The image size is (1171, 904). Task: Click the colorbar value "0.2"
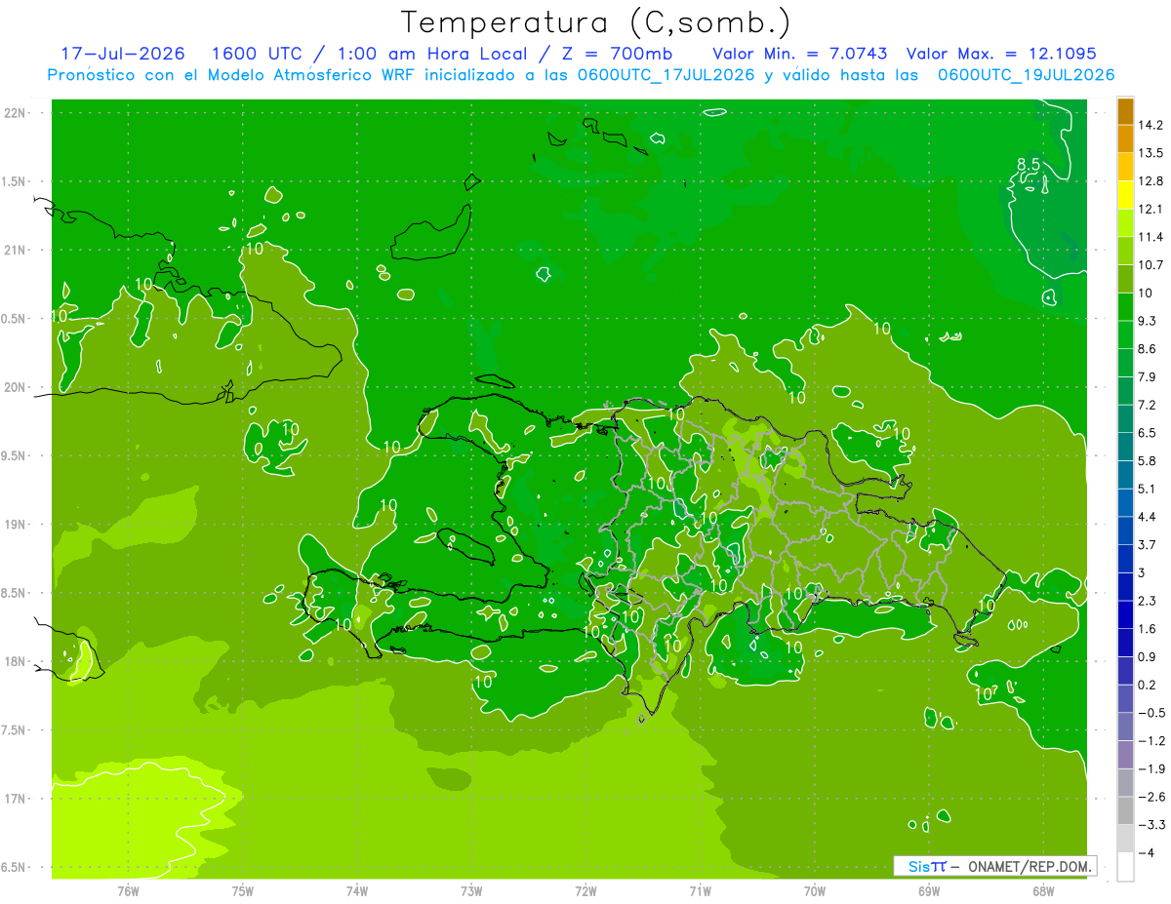coord(1148,685)
